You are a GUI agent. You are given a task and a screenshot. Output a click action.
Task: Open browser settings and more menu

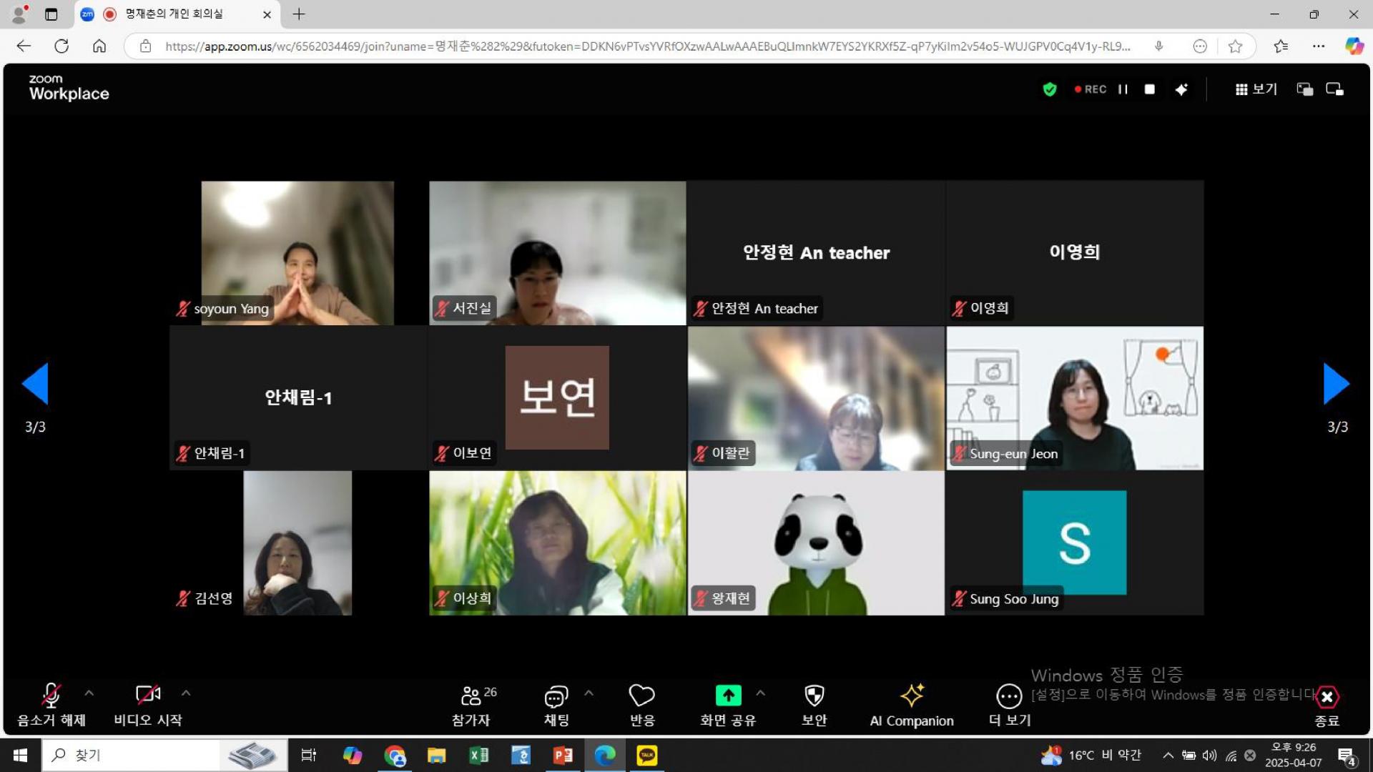coord(1319,46)
